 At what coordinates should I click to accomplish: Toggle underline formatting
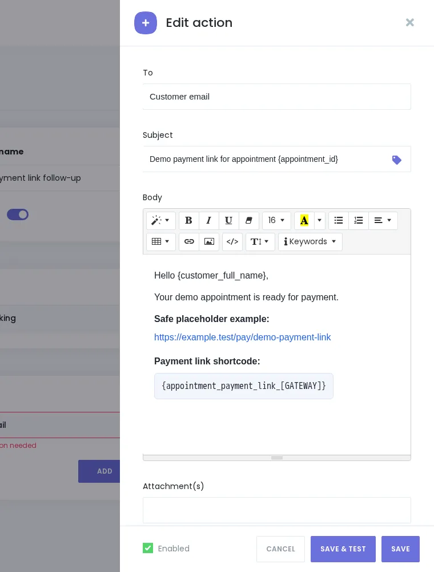coord(228,220)
